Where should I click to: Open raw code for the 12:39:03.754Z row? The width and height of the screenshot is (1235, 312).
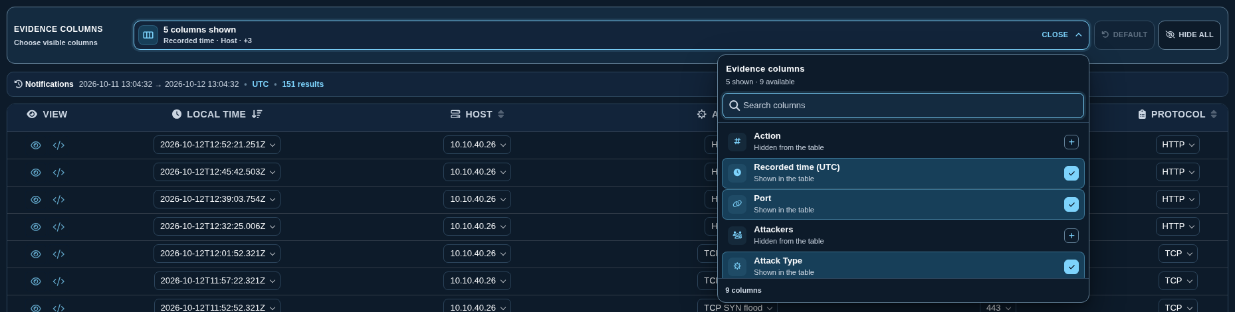[x=58, y=200]
